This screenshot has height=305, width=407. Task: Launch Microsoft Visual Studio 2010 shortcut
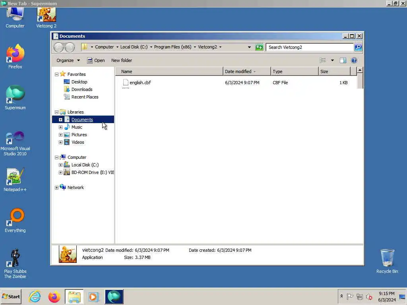15,143
